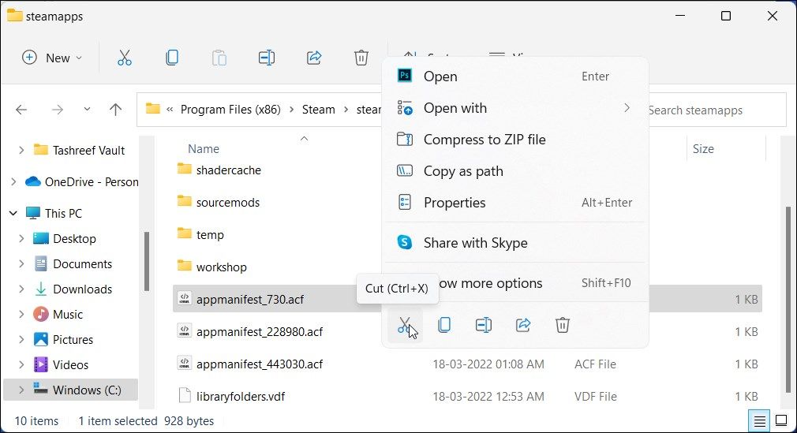Switch to large thumbnails view icon
This screenshot has height=433, width=797.
coord(781,420)
